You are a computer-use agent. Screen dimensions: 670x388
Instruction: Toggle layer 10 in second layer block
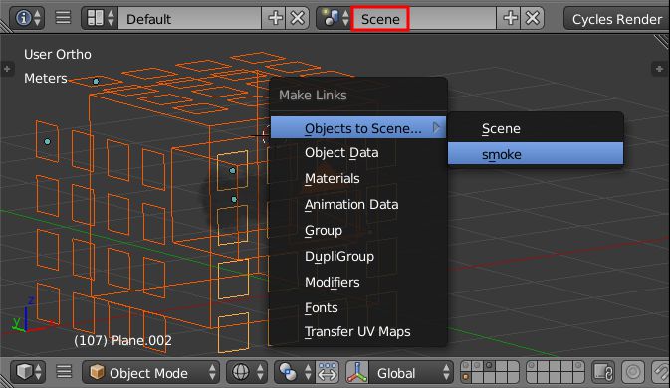[x=578, y=366]
